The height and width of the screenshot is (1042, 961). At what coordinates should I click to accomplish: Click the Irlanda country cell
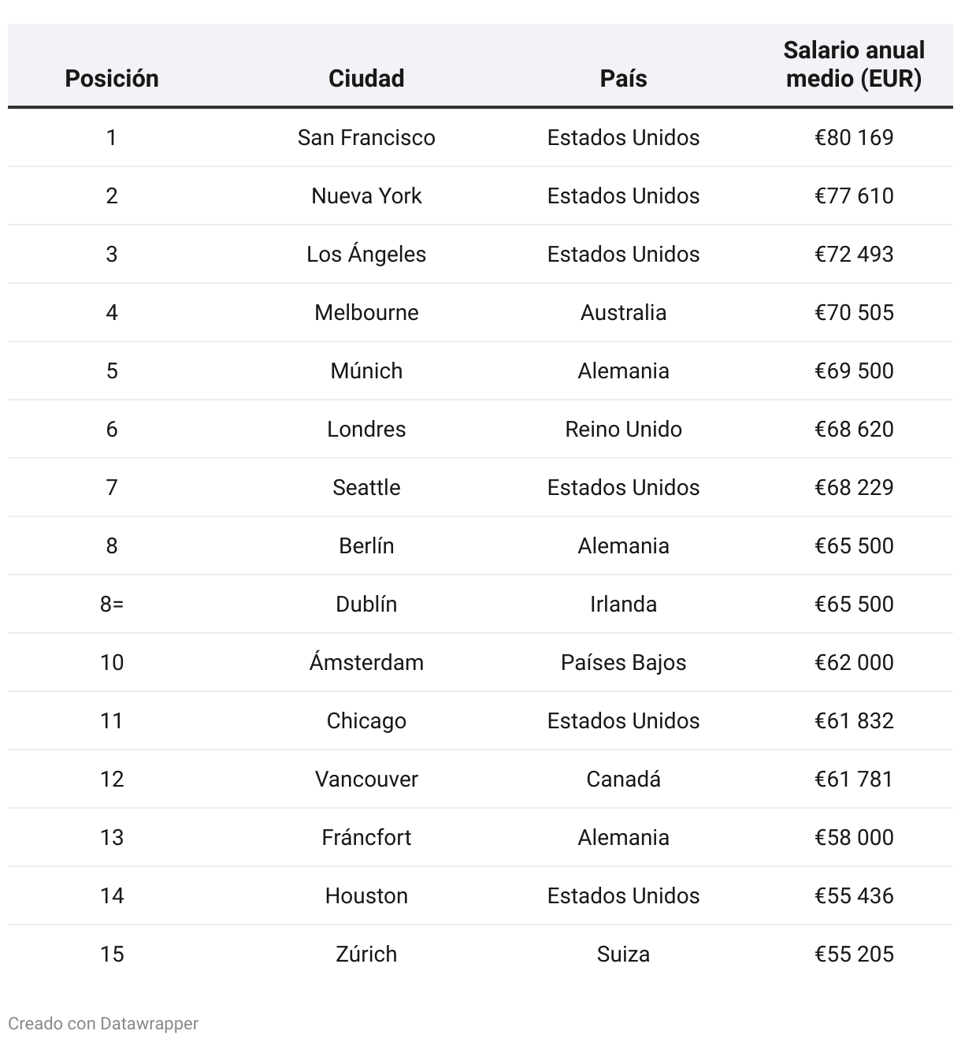tap(623, 604)
